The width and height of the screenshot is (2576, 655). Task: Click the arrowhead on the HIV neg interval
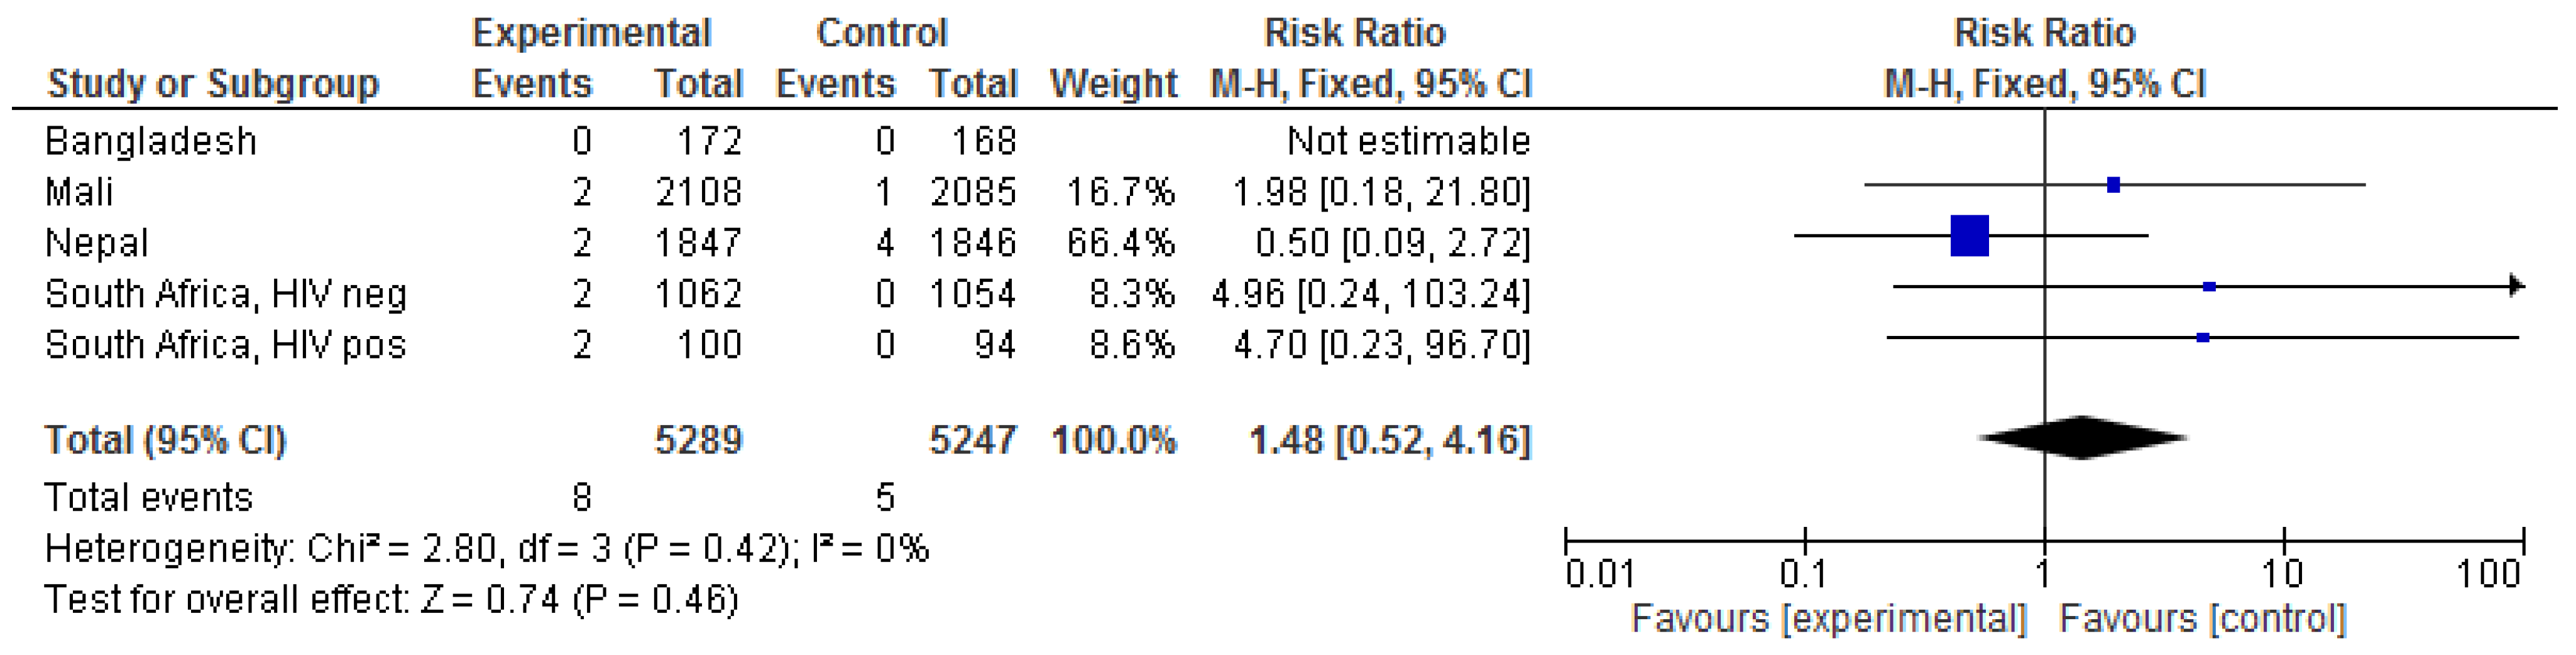pos(2516,287)
